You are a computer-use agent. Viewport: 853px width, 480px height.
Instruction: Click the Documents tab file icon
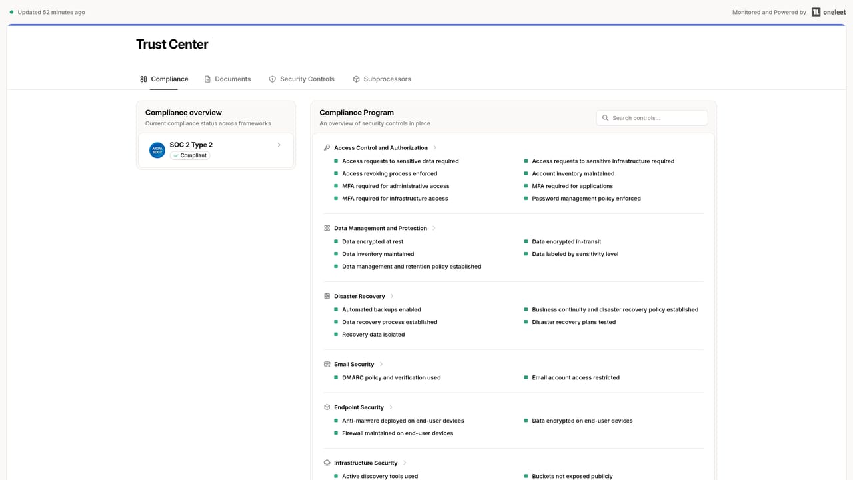[x=208, y=79]
